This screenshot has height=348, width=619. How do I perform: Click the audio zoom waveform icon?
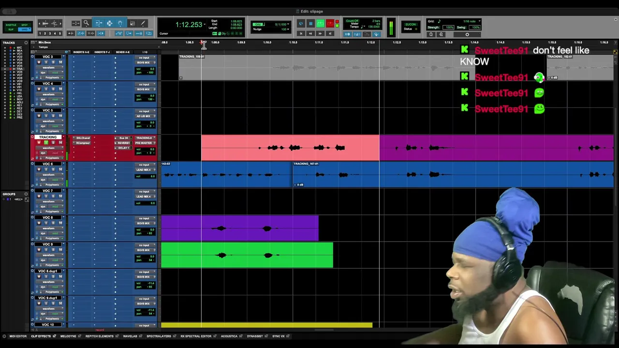[45, 24]
